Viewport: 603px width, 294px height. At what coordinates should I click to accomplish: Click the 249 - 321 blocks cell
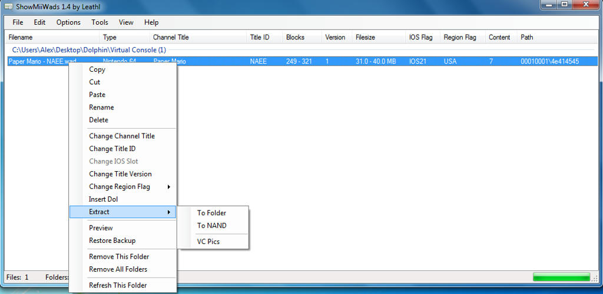click(x=299, y=61)
